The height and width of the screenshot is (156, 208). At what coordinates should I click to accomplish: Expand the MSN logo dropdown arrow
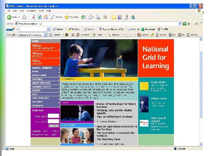click(17, 29)
